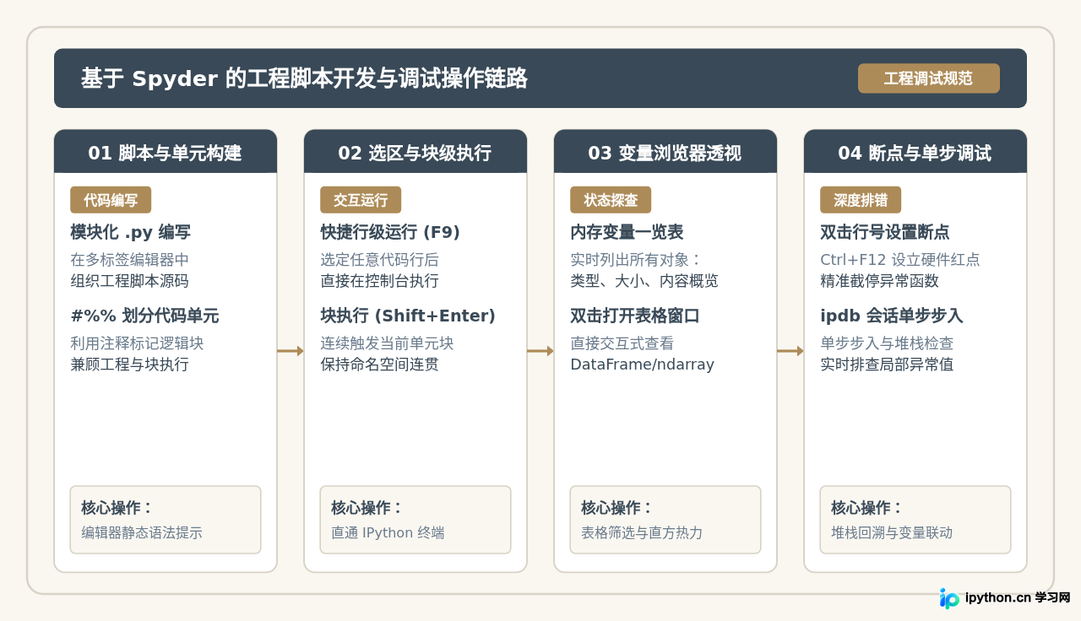
Task: Click the 直通 IPython 终端 core operation text
Action: pos(388,533)
